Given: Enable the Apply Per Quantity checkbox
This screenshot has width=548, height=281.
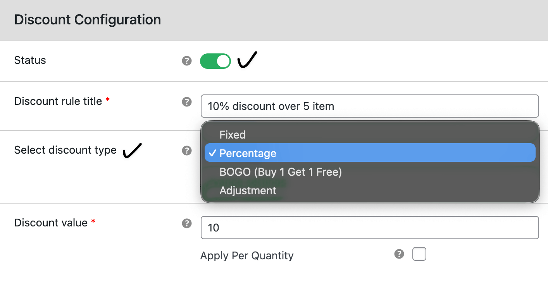Looking at the screenshot, I should point(419,254).
